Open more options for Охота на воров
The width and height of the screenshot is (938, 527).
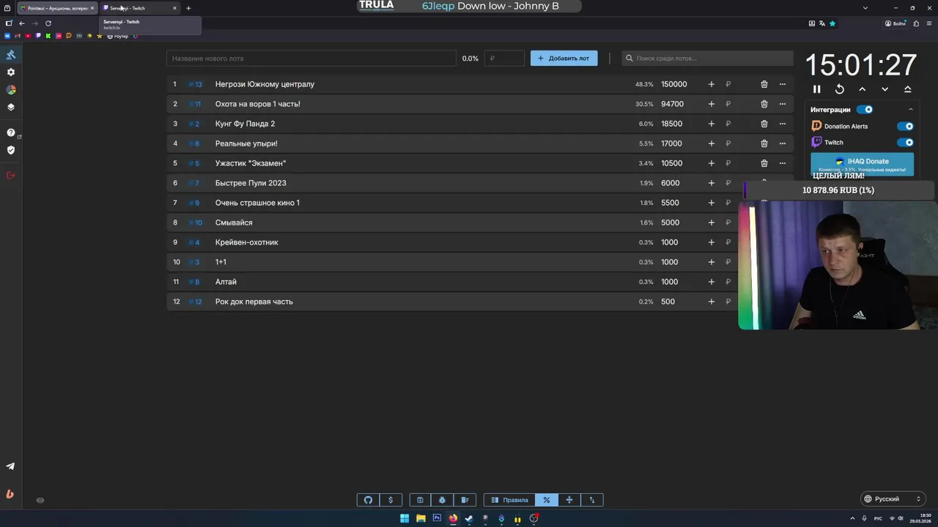coord(783,104)
